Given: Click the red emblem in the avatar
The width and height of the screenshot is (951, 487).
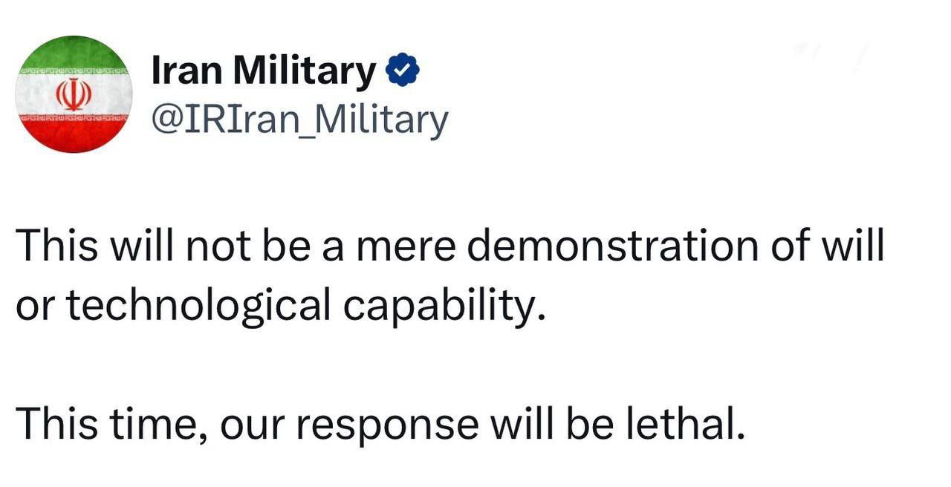Looking at the screenshot, I should click(74, 94).
